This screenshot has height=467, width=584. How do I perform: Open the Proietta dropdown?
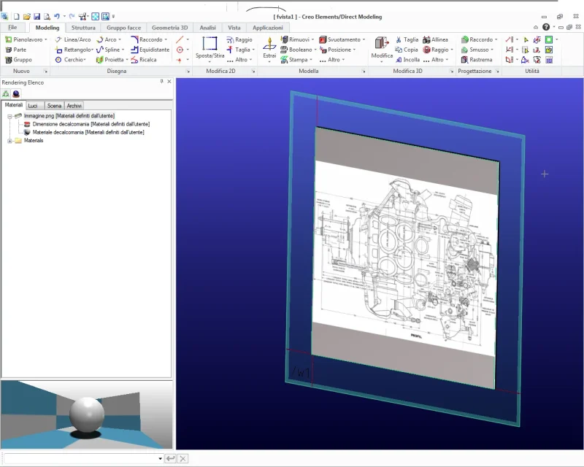click(127, 60)
